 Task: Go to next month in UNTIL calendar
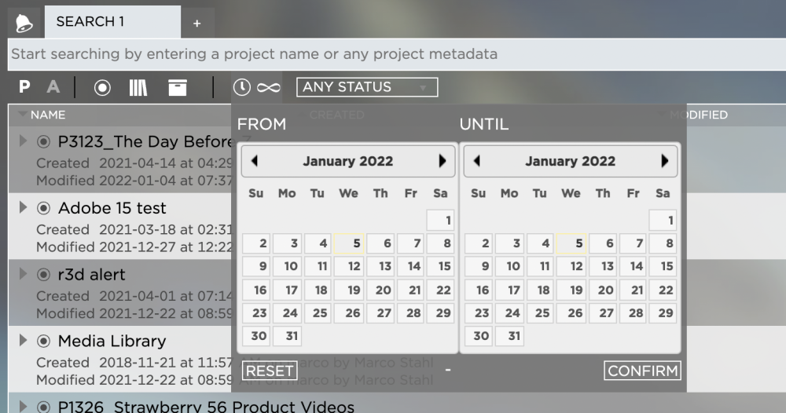[665, 161]
